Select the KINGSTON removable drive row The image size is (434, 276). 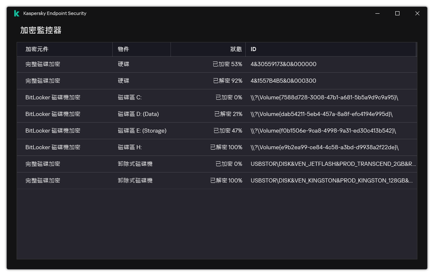(x=166, y=180)
